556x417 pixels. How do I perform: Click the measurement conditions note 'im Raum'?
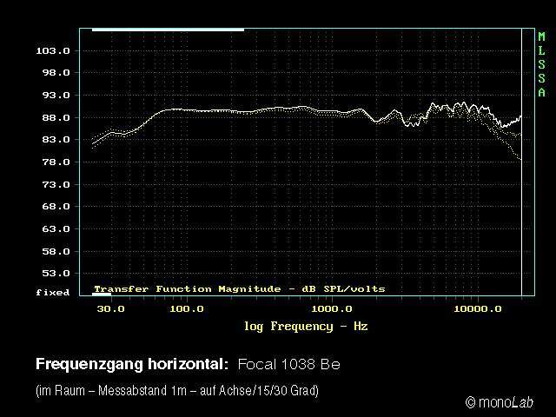(x=177, y=391)
